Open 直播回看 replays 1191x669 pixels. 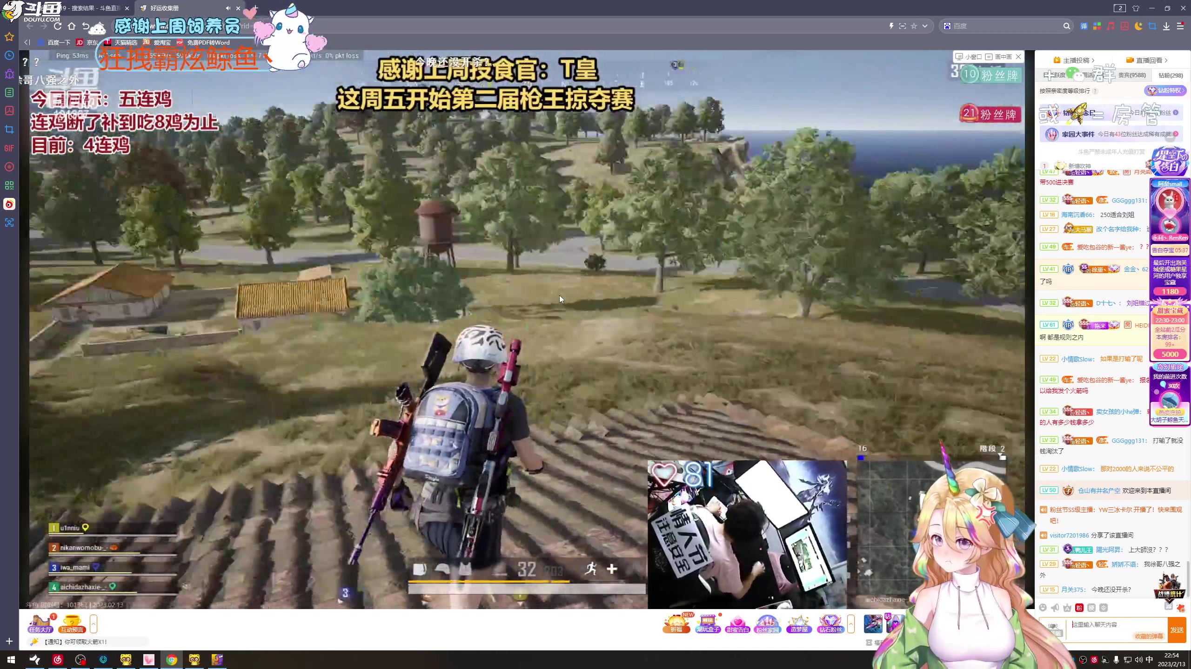click(1147, 60)
